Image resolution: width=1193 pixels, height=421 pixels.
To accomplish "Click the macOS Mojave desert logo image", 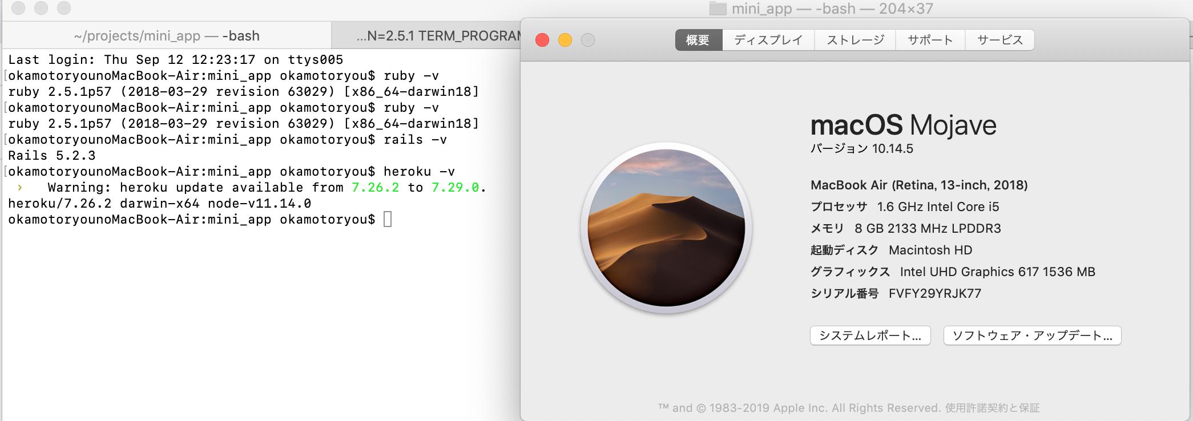I will coord(666,228).
